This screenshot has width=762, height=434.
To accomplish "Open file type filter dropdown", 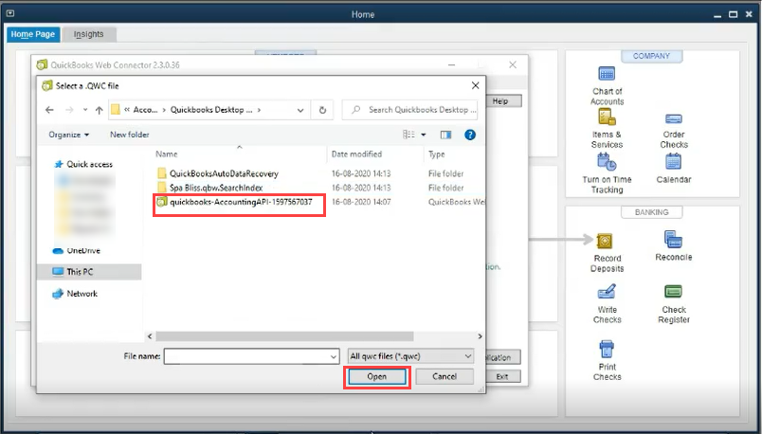I will tap(410, 356).
